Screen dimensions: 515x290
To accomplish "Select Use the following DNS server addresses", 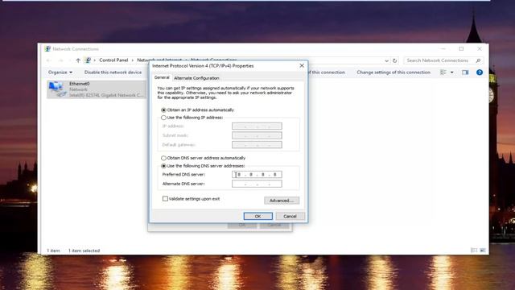I will point(163,166).
